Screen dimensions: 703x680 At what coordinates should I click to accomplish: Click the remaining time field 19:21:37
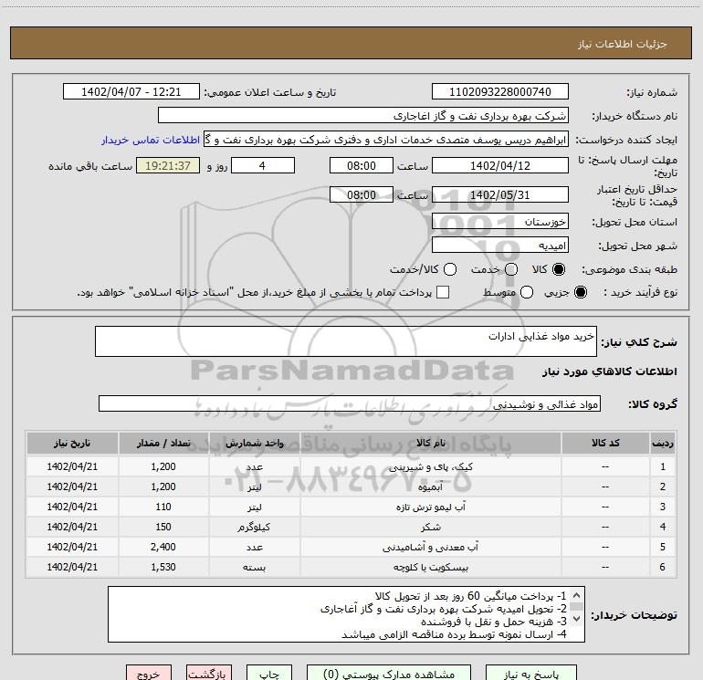[168, 165]
